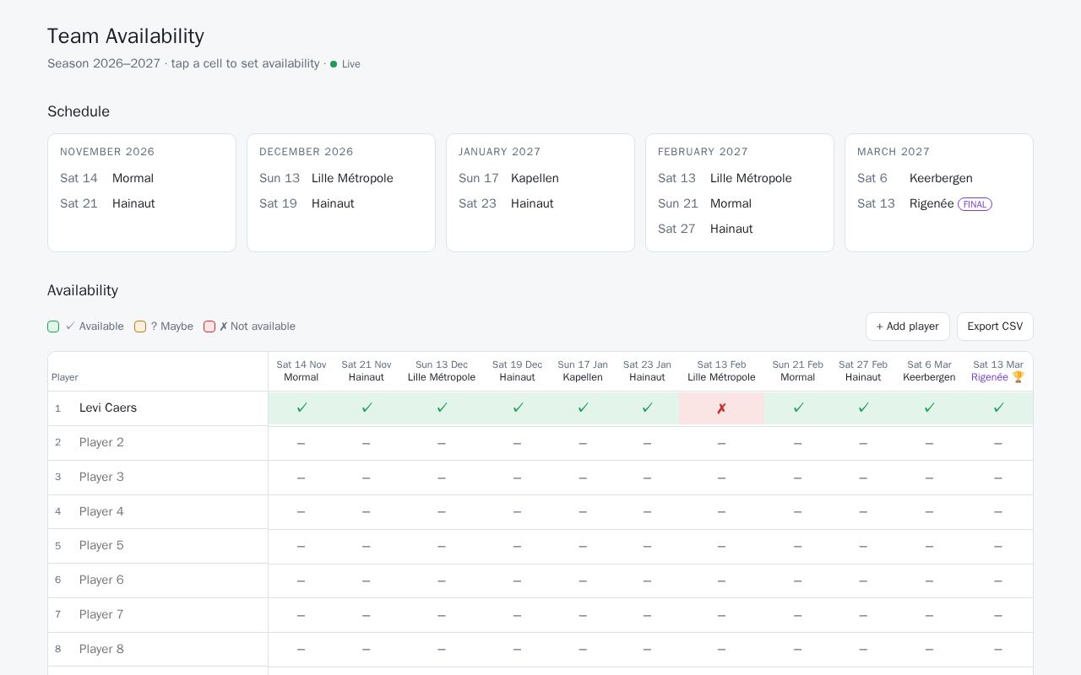Viewport: 1081px width, 675px height.
Task: Click Levi Caers' checkmark for Sat 14 Nov
Action: pos(301,408)
